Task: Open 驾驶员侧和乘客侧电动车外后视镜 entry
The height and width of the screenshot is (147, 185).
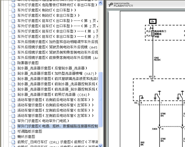Action: [58, 52]
